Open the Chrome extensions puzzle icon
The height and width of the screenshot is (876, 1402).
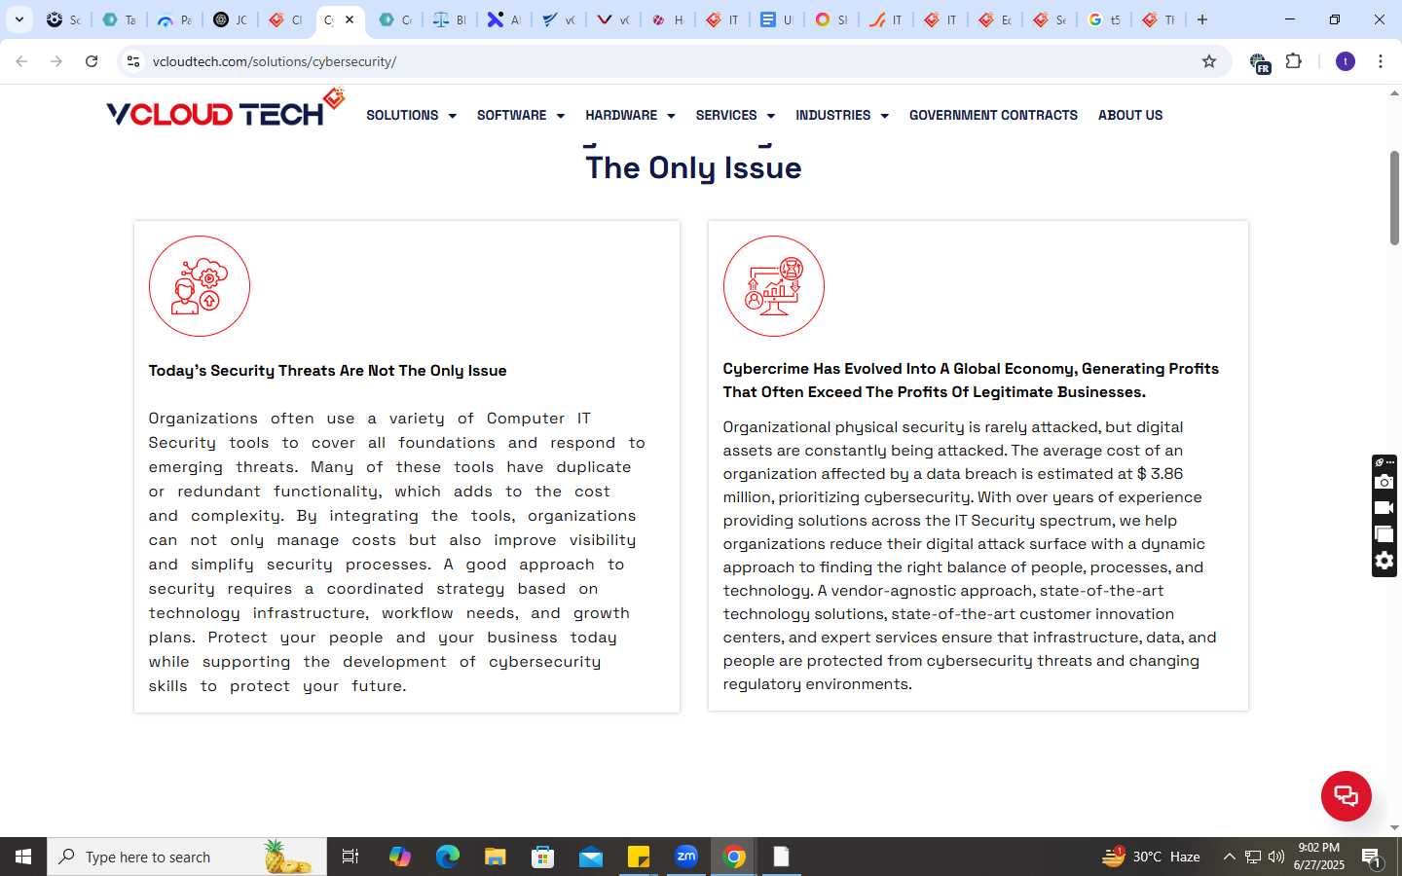pyautogui.click(x=1293, y=61)
